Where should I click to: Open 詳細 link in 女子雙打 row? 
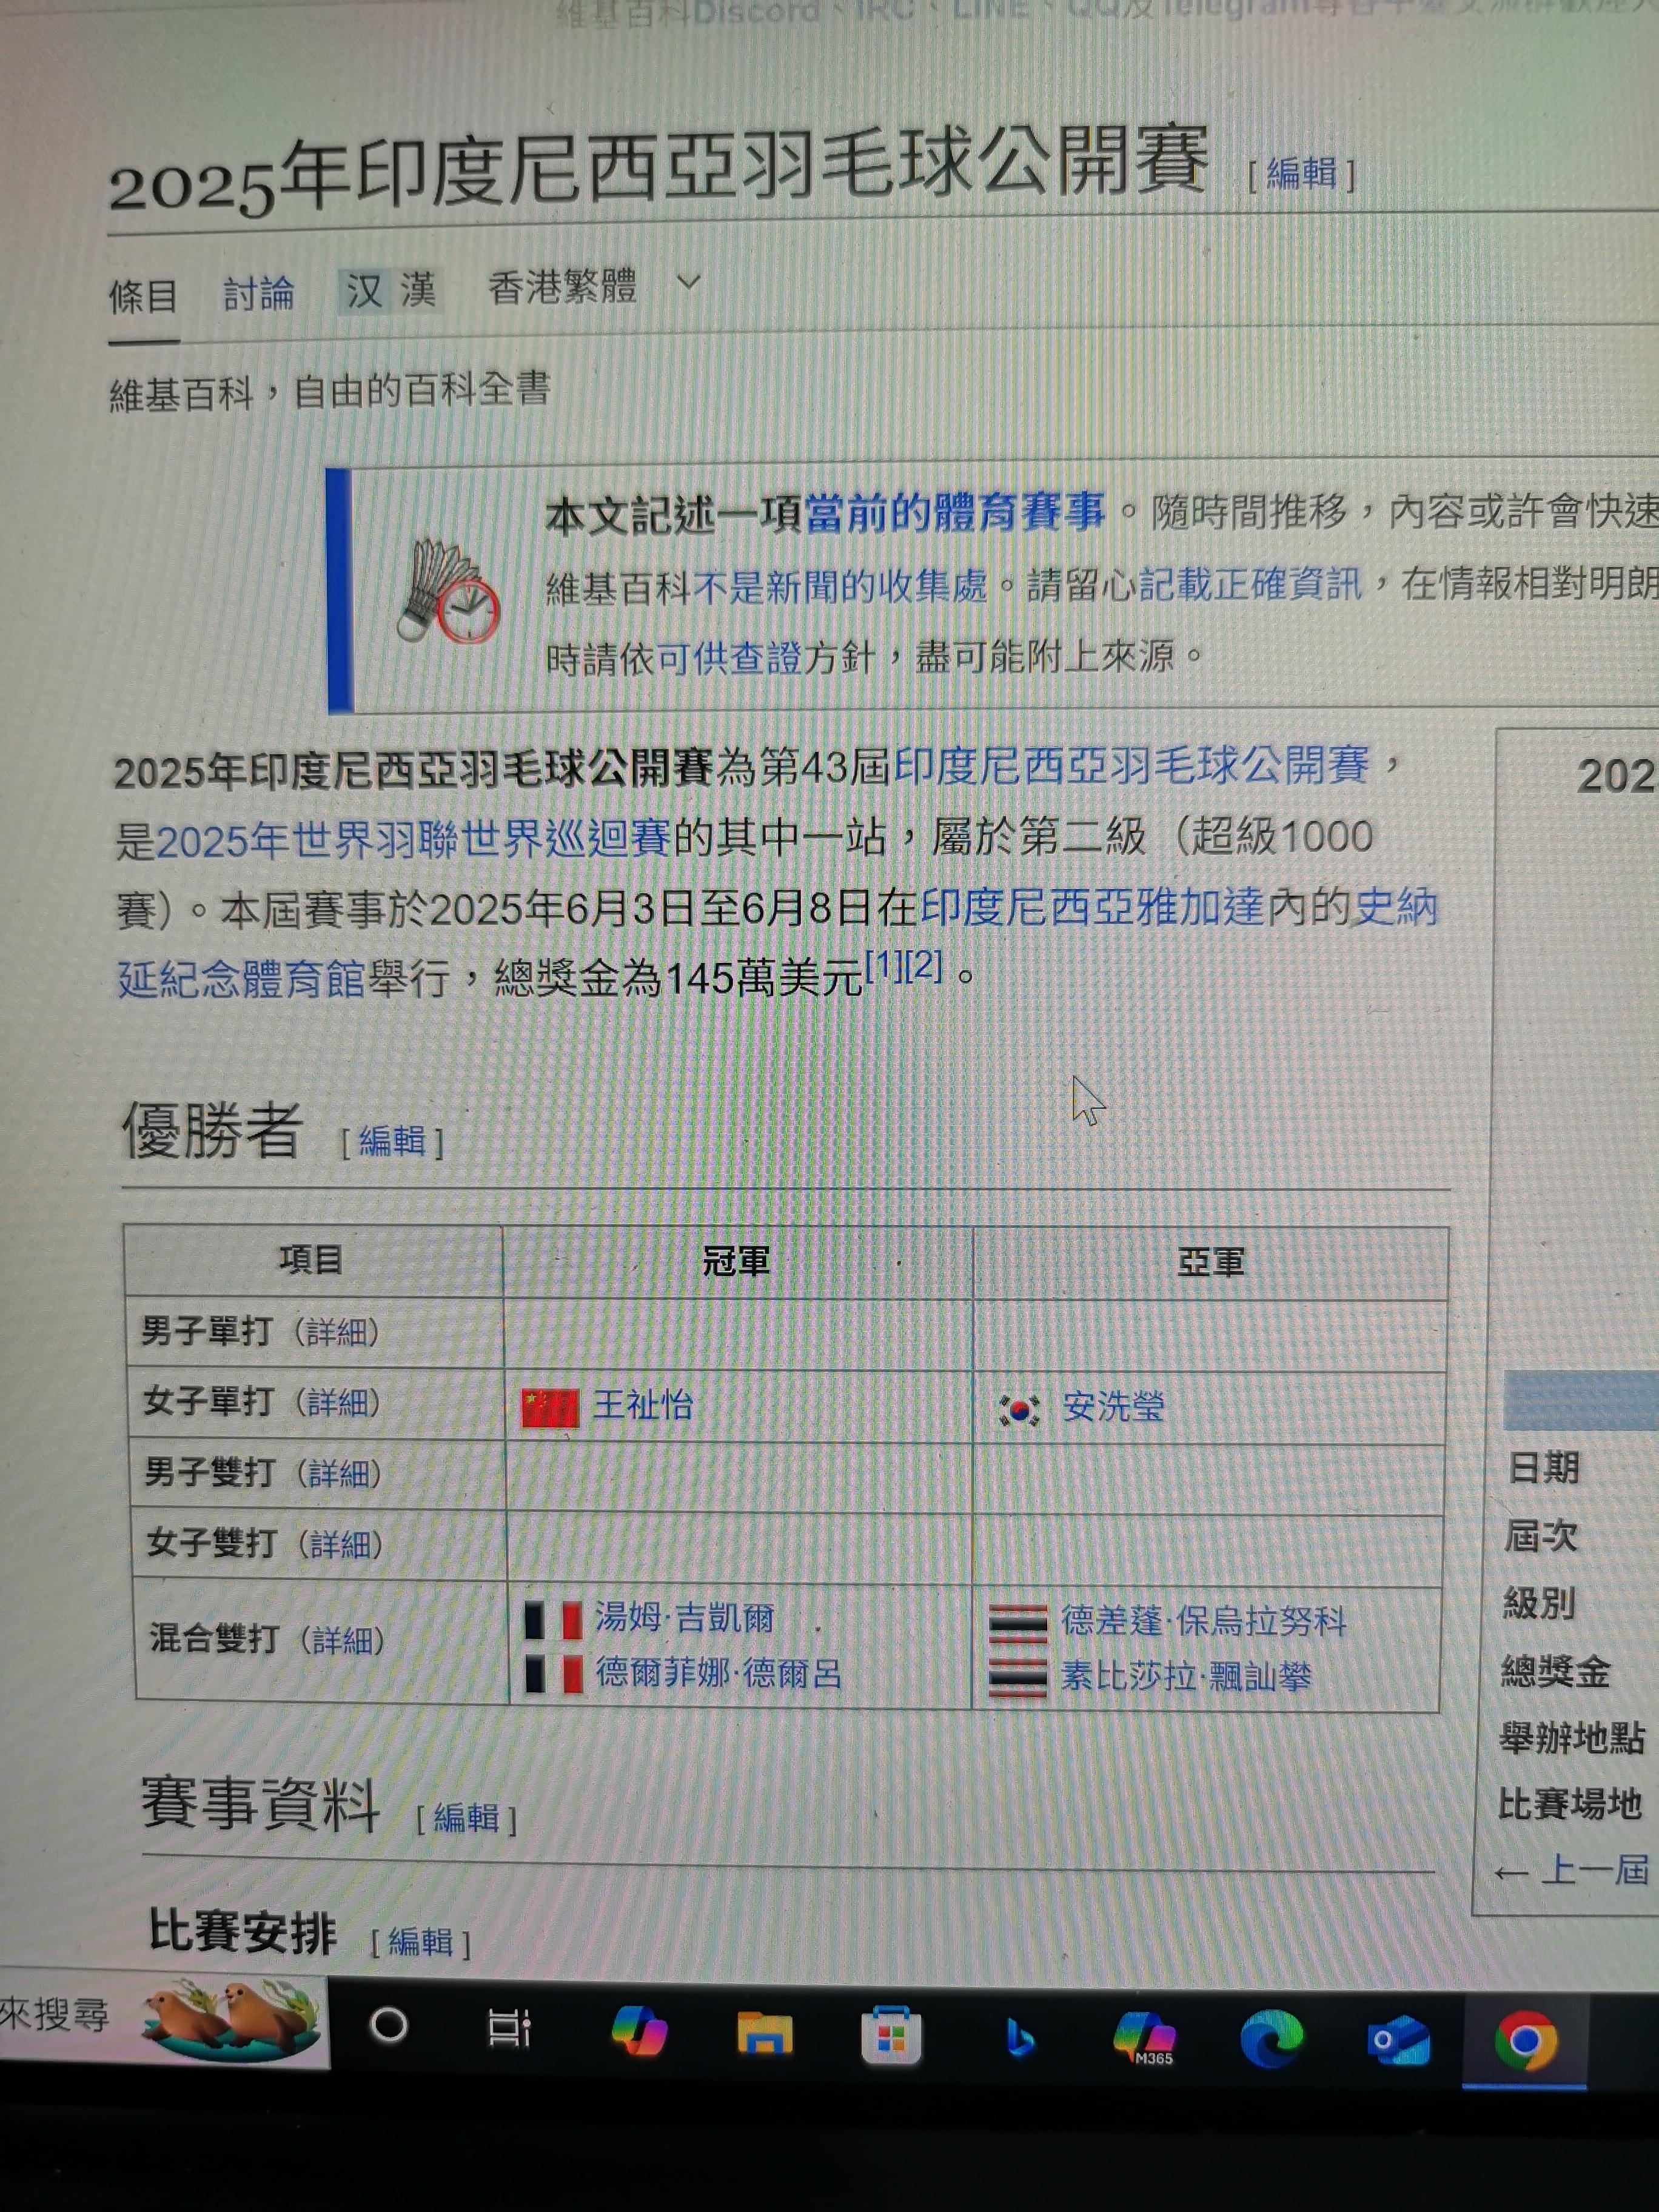342,1544
